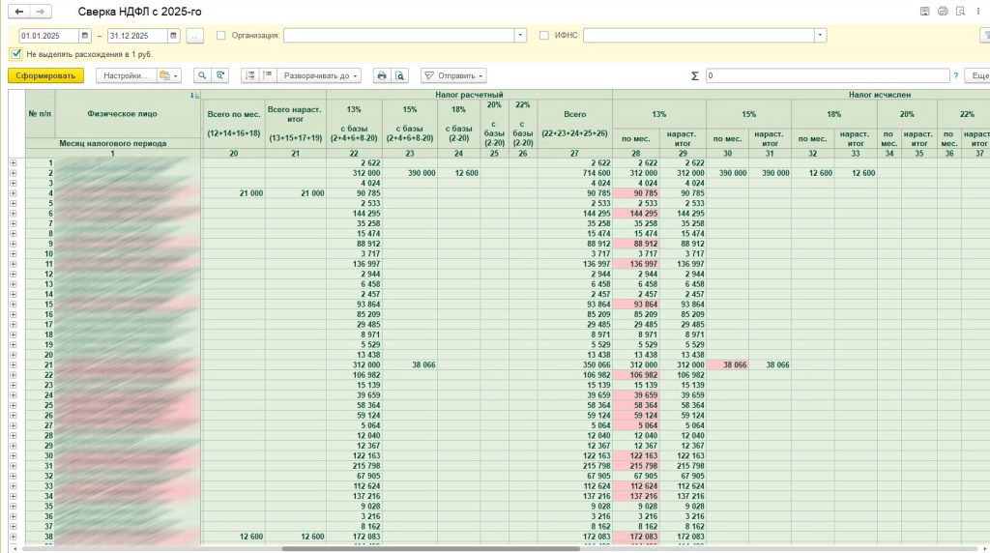Click the save icon at top right
The height and width of the screenshot is (553, 990).
[x=925, y=12]
